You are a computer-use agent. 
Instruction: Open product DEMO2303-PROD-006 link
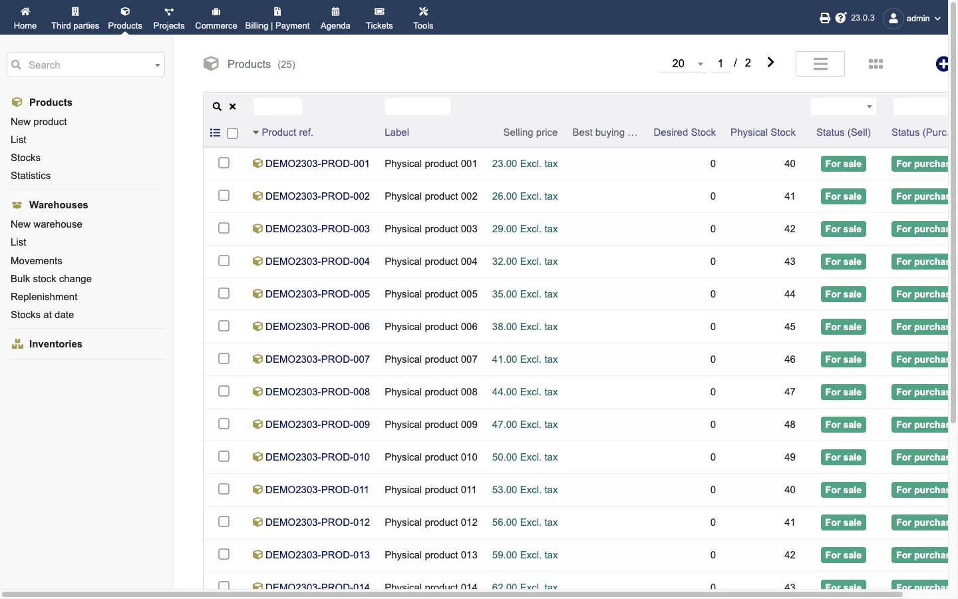pyautogui.click(x=317, y=327)
